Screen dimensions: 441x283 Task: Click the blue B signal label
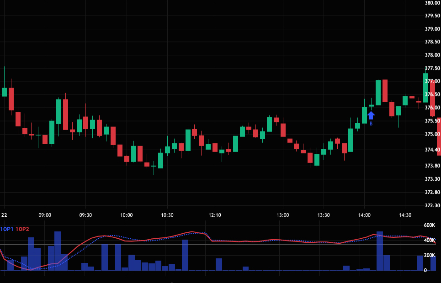[371, 124]
